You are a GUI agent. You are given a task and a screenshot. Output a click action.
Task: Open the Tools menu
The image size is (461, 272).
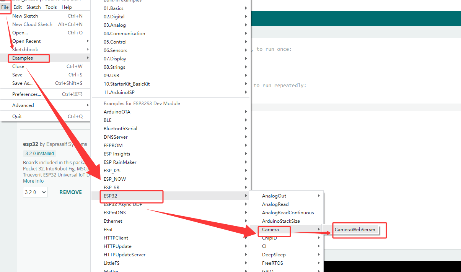click(x=51, y=7)
